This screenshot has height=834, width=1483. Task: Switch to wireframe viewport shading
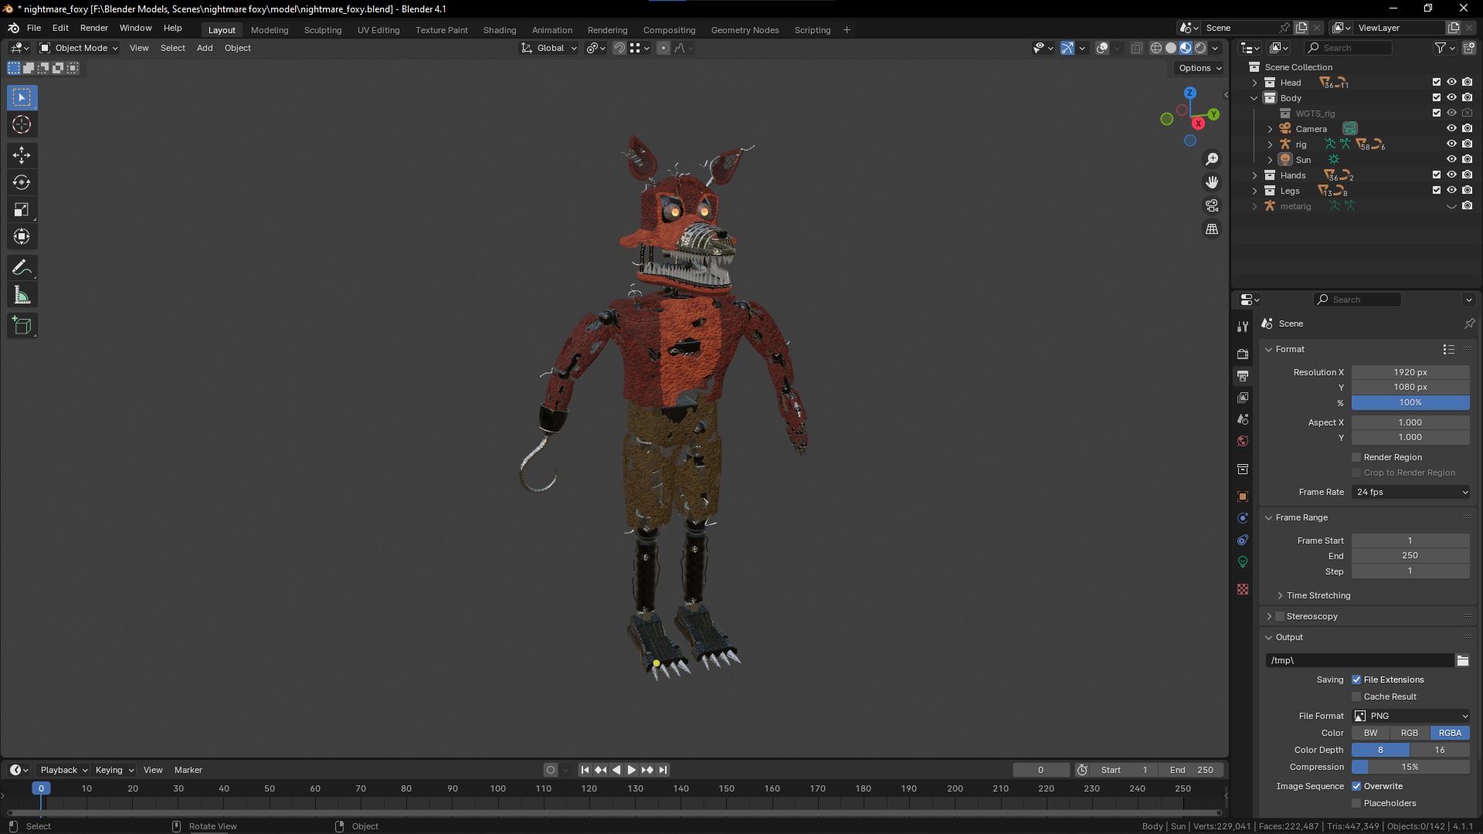point(1156,48)
